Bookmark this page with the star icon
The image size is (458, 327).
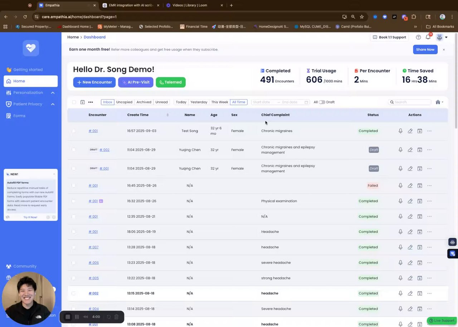tap(362, 17)
